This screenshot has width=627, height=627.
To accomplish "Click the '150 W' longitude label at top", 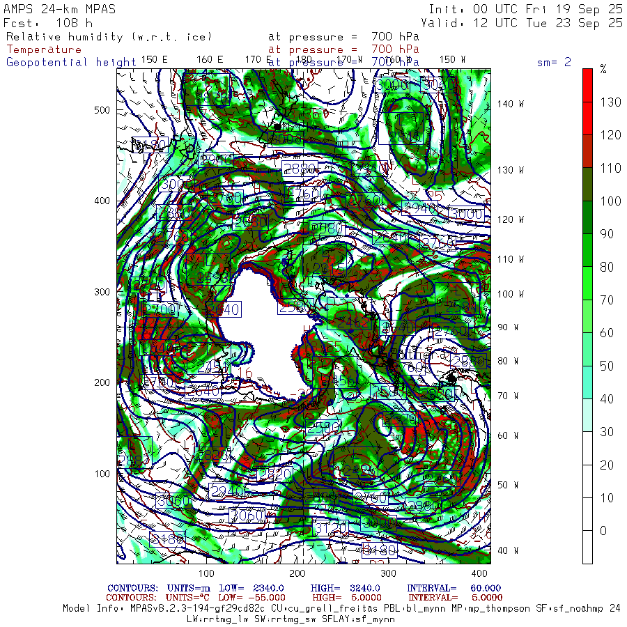I will pyautogui.click(x=452, y=60).
